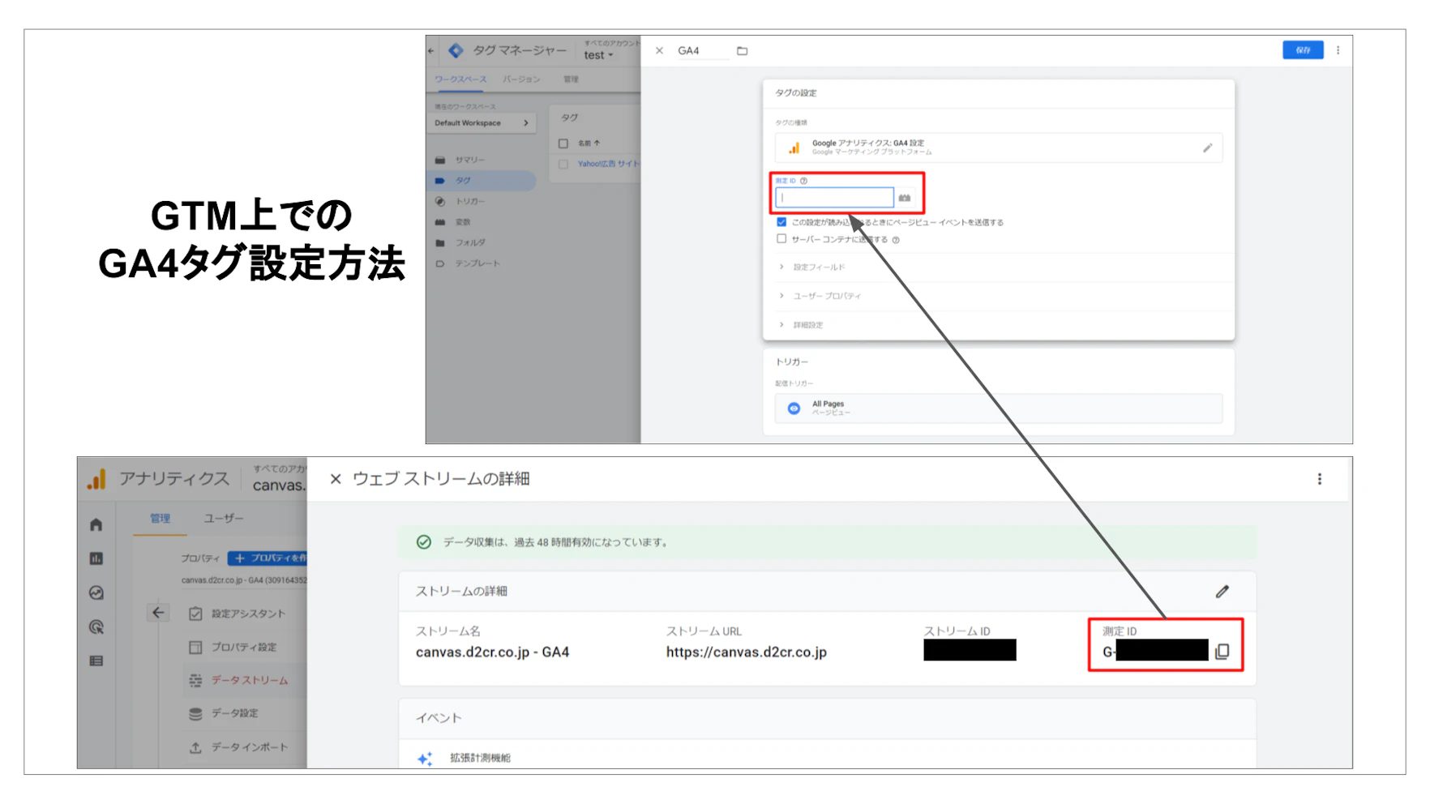Click the back arrow in property column

tap(158, 613)
